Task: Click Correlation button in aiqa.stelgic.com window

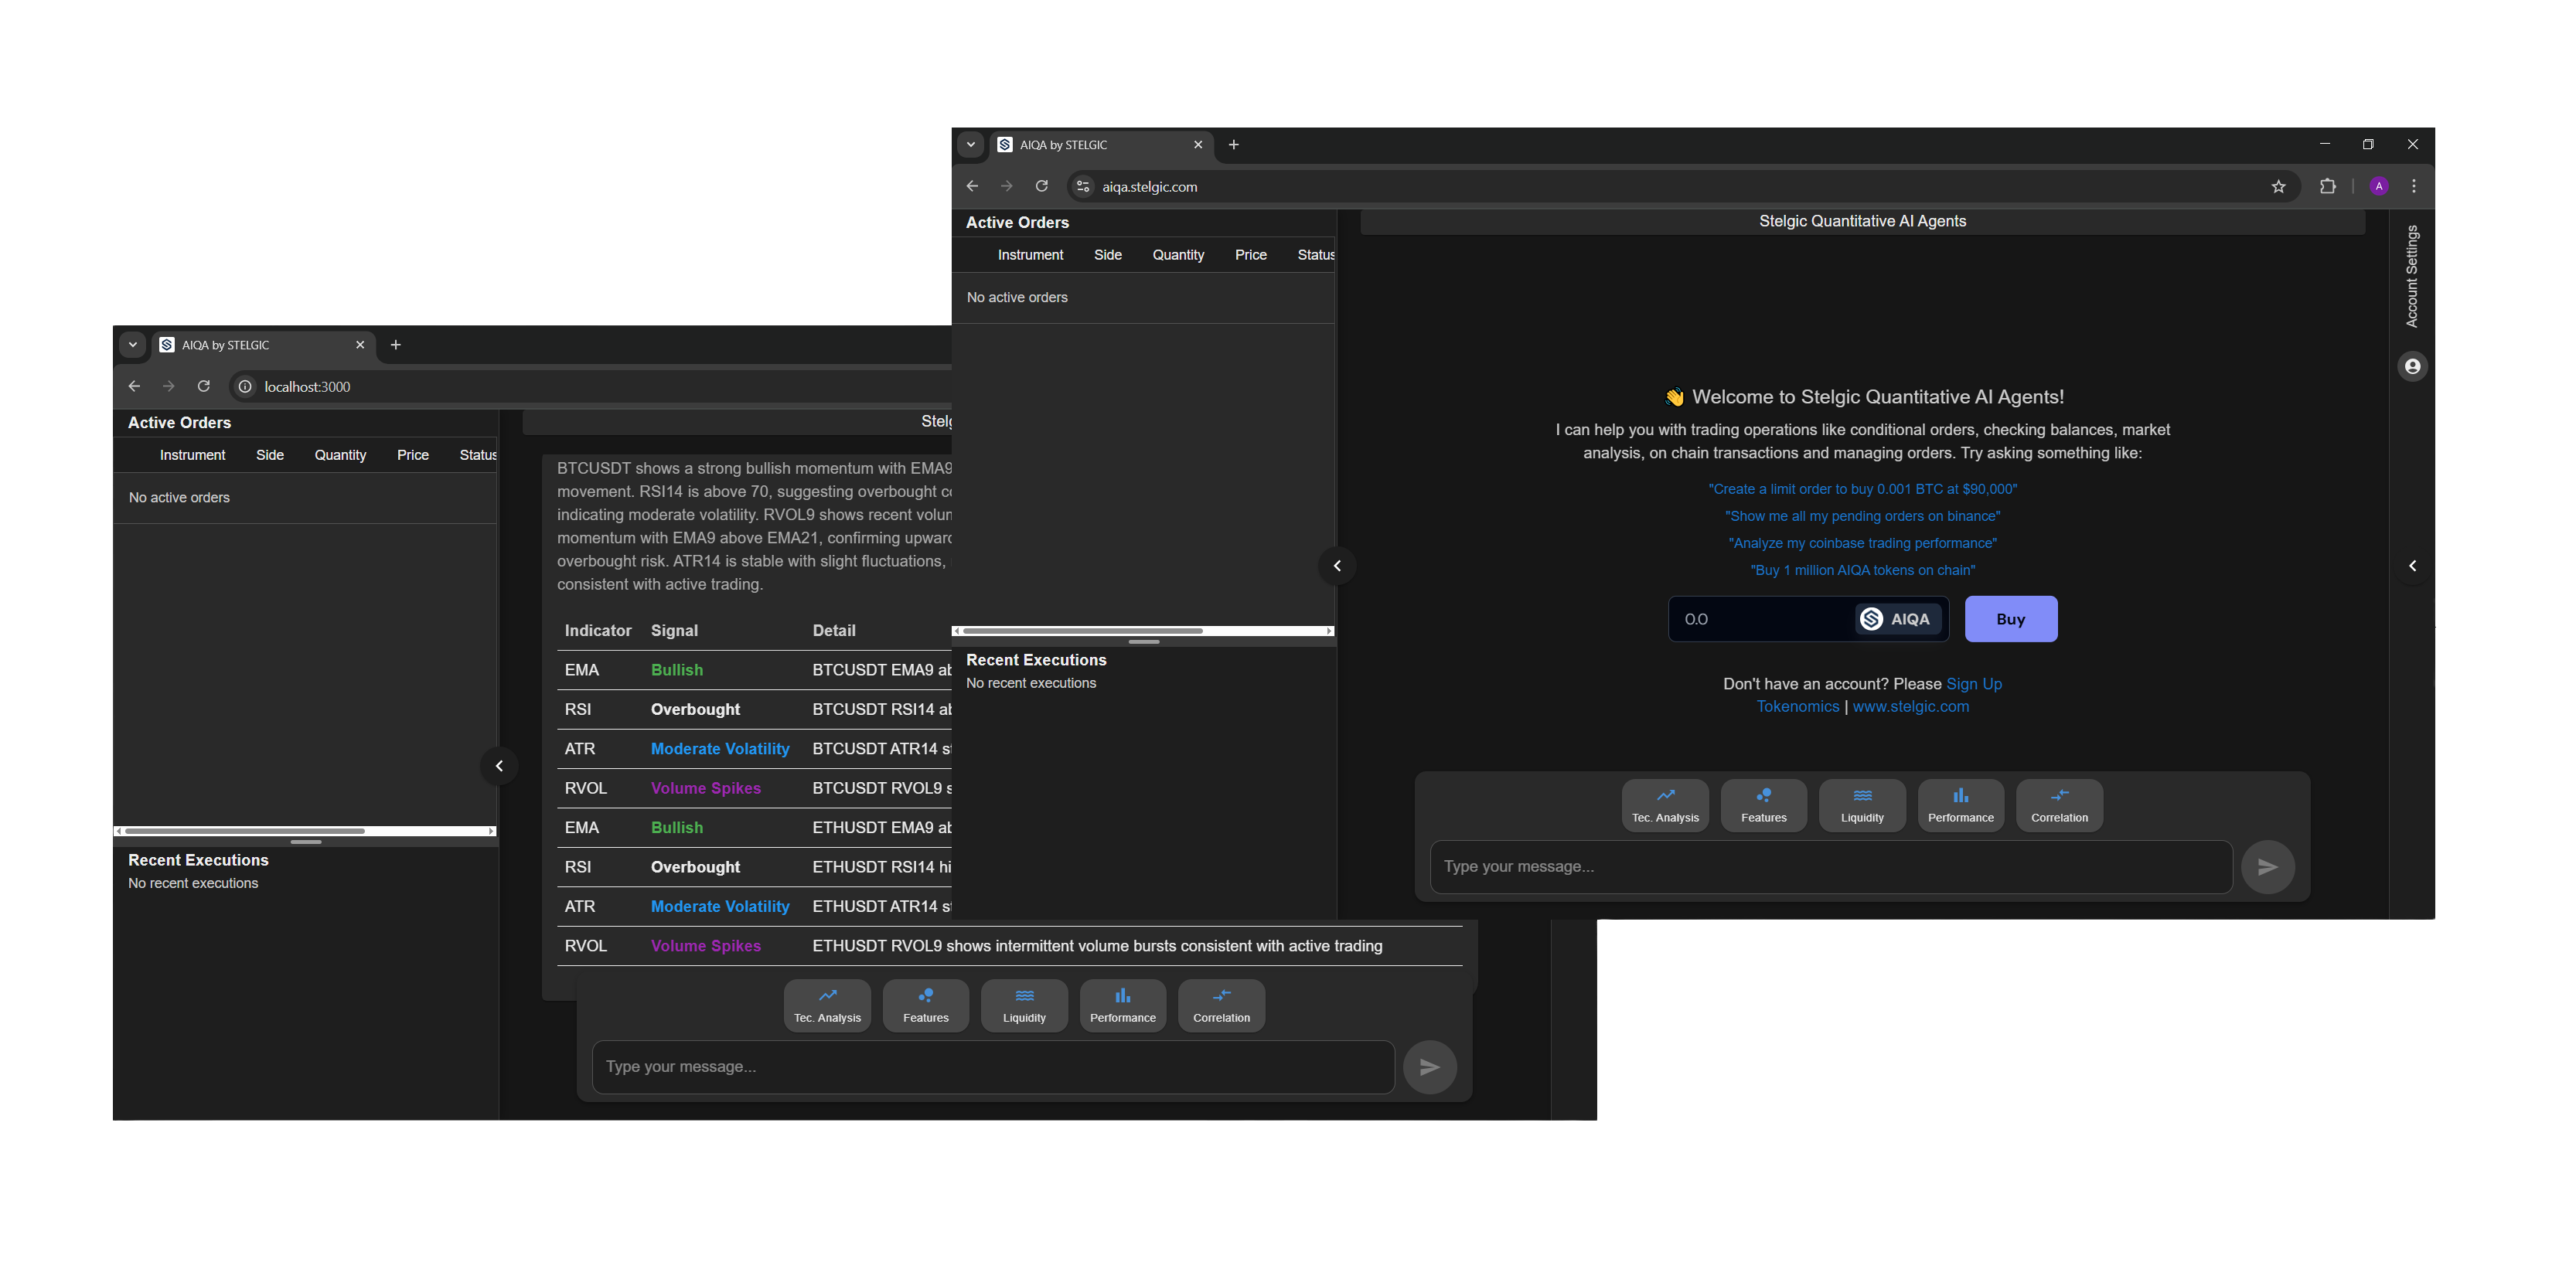Action: coord(2059,805)
